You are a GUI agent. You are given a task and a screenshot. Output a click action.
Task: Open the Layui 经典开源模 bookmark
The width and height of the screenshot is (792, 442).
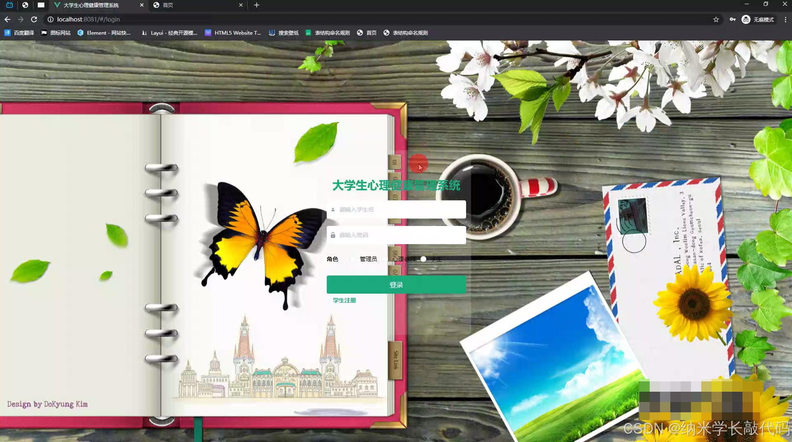pos(169,33)
